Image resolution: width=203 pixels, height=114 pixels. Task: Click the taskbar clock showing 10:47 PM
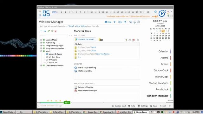(x=196, y=112)
